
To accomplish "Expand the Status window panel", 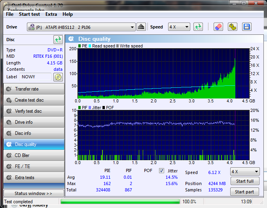I will (x=34, y=193).
